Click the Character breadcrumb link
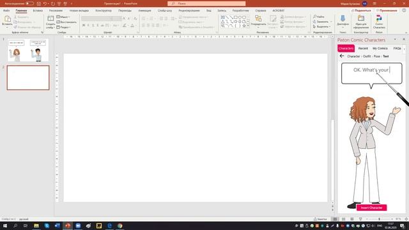409x230 pixels. point(353,56)
